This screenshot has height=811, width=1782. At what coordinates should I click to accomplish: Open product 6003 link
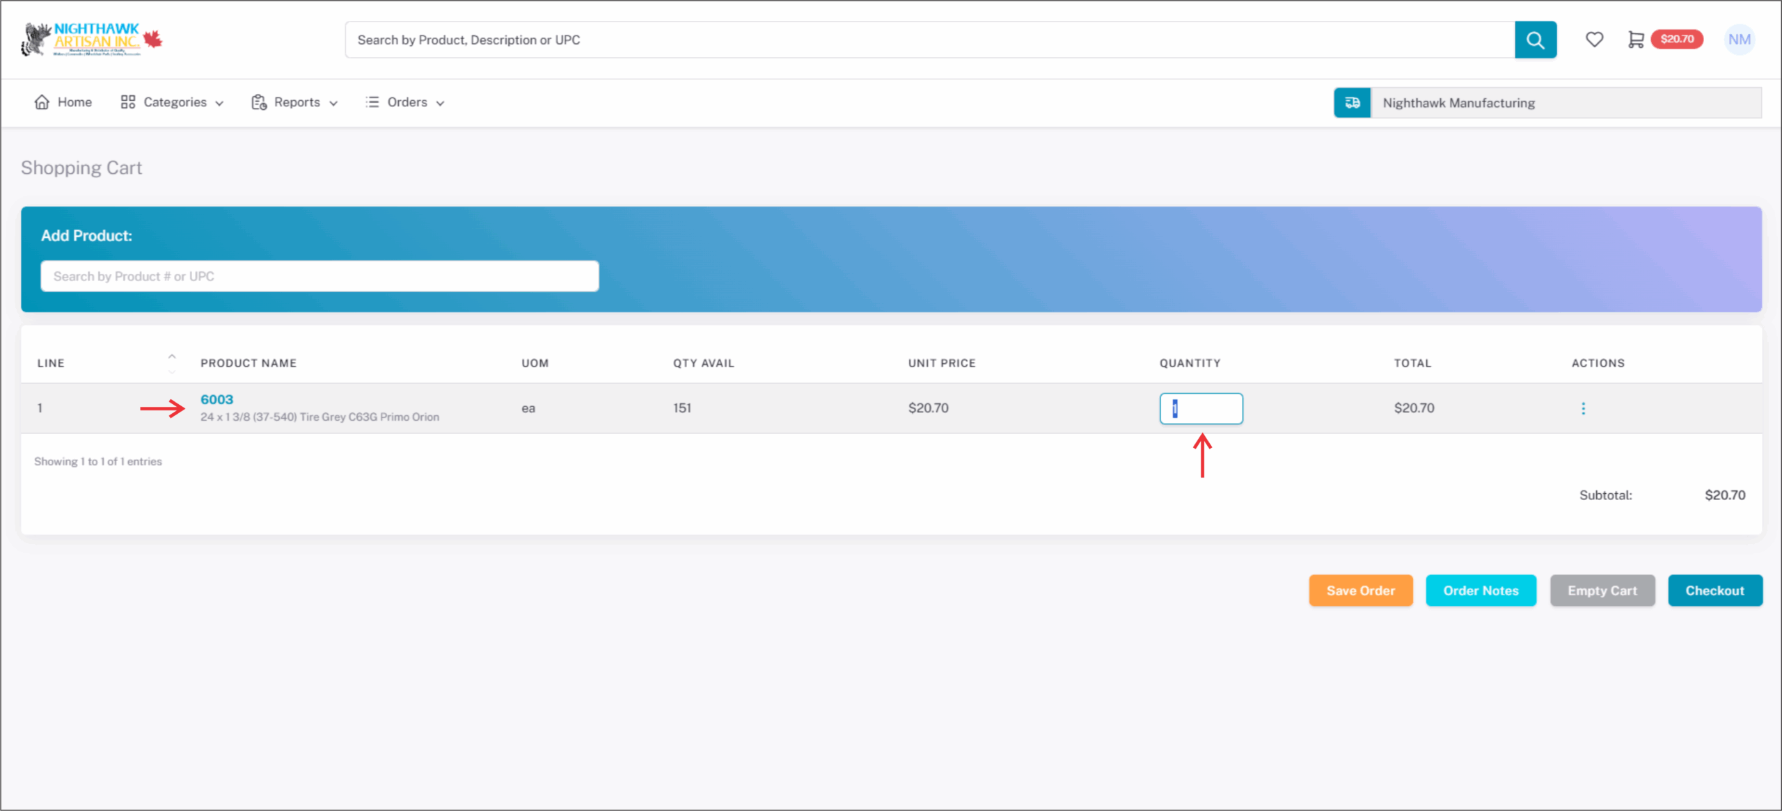(216, 399)
